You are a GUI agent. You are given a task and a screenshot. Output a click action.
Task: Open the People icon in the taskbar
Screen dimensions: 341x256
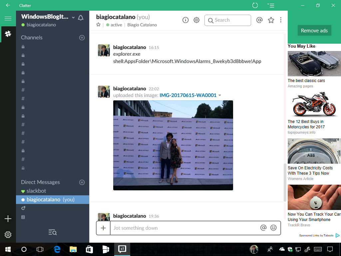(x=270, y=249)
